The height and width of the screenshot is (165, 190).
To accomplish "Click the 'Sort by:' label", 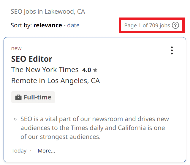I will tap(21, 26).
